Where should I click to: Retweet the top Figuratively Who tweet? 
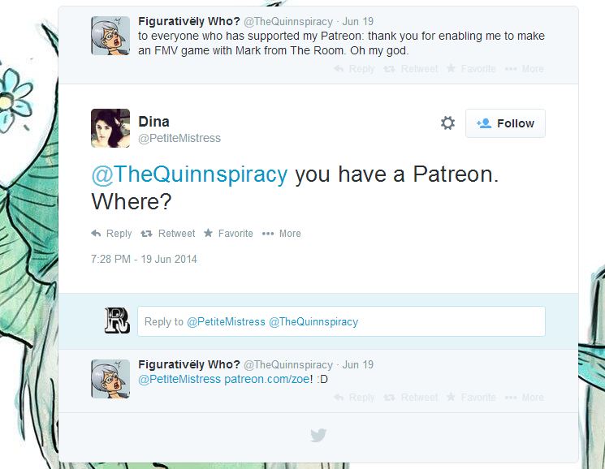tap(411, 69)
